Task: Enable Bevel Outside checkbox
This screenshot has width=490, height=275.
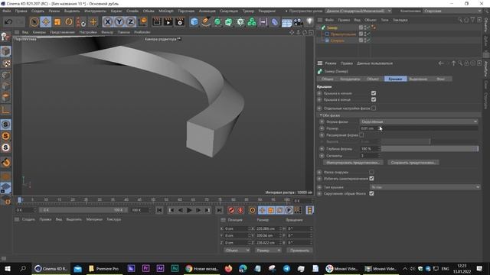Action: pyautogui.click(x=371, y=172)
